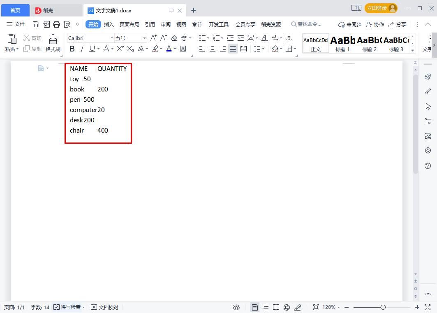Click the Print icon in quick toolbar
Screen dimensions: 437x313
[56, 24]
